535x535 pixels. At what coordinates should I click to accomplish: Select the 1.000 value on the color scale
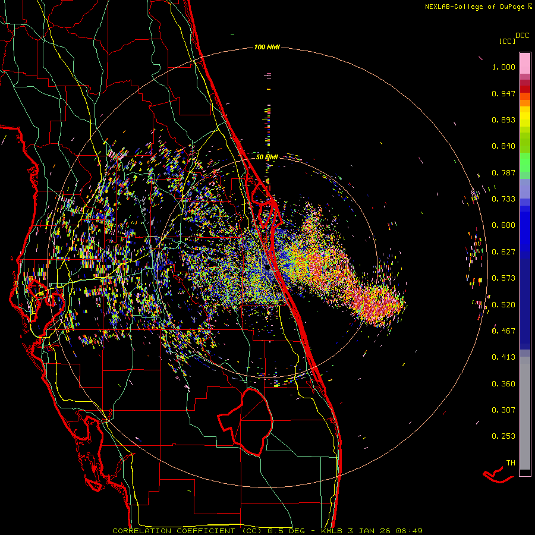point(503,67)
